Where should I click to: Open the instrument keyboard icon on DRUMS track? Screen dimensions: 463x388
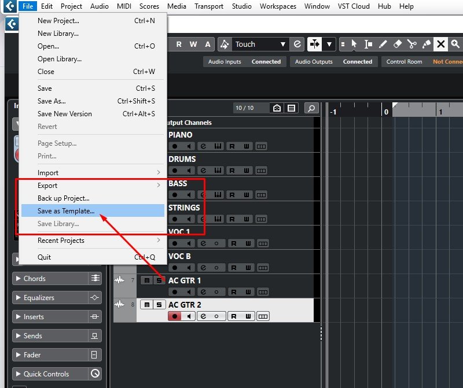pyautogui.click(x=218, y=170)
